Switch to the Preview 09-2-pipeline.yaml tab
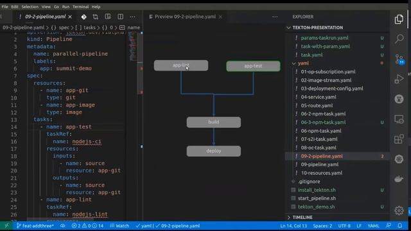The image size is (411, 231). pos(185,17)
